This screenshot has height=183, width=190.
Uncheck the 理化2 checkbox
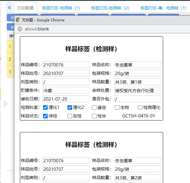[x=70, y=107]
